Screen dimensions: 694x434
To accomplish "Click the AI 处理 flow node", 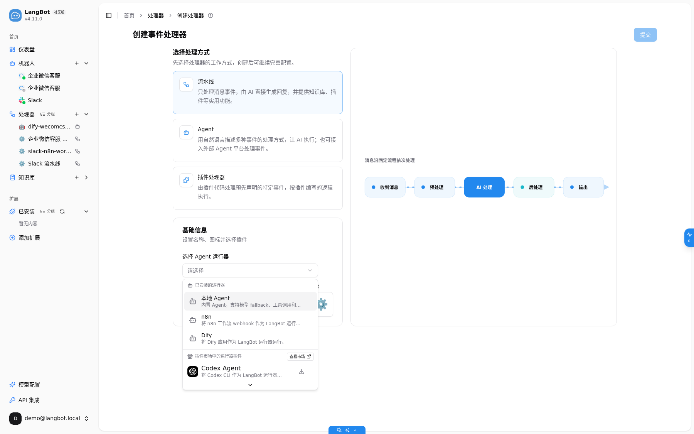I will point(484,187).
